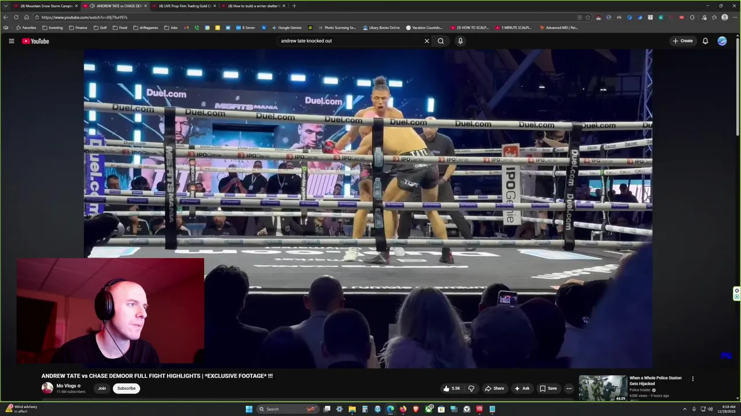Open Brave browser from the taskbar
The height and width of the screenshot is (416, 741).
click(x=416, y=409)
